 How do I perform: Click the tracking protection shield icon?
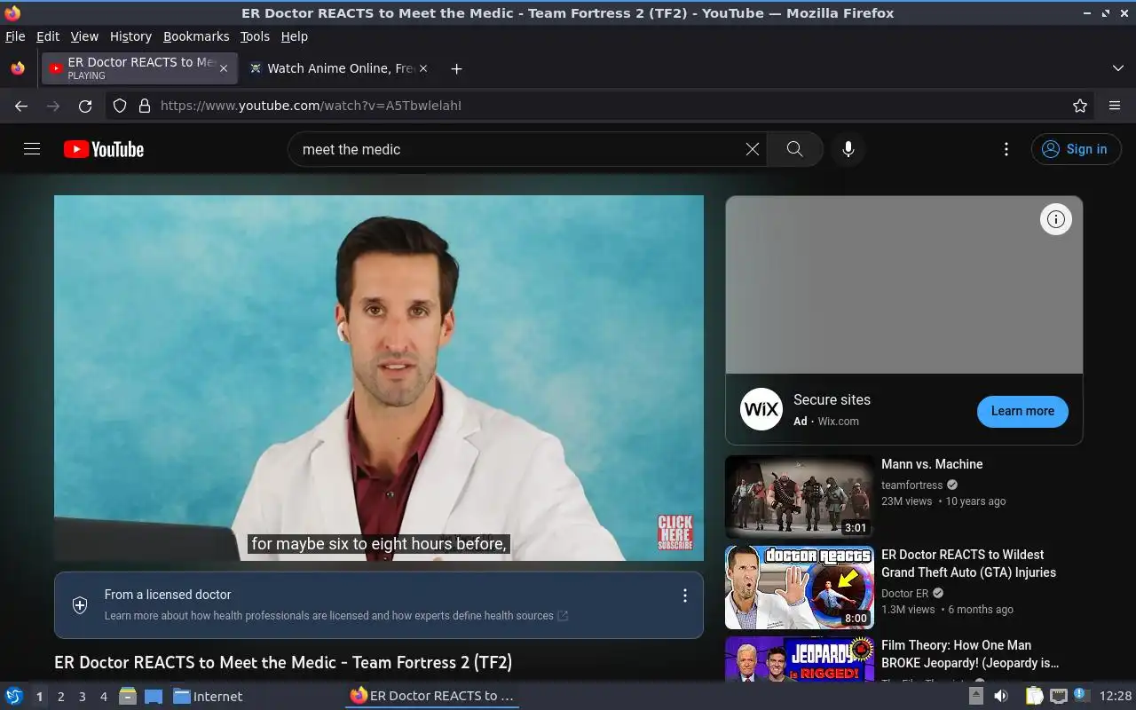(120, 106)
